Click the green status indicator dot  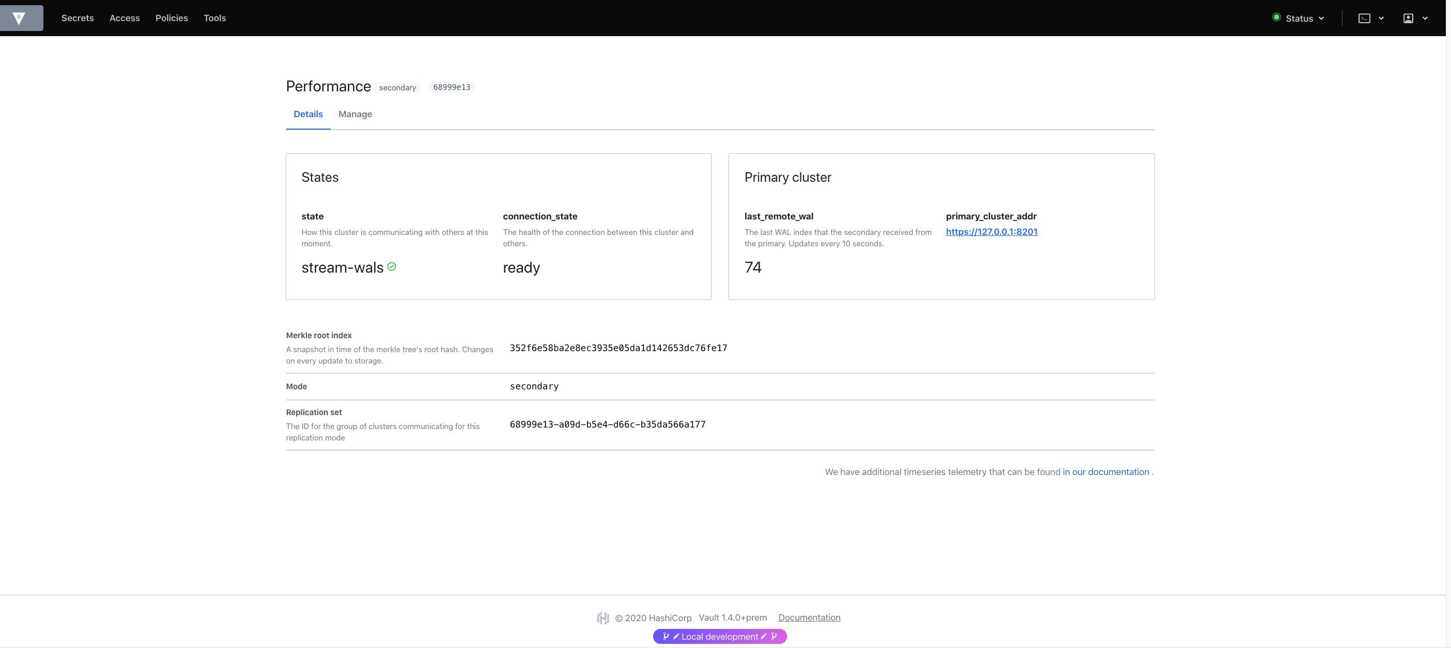pyautogui.click(x=1276, y=18)
